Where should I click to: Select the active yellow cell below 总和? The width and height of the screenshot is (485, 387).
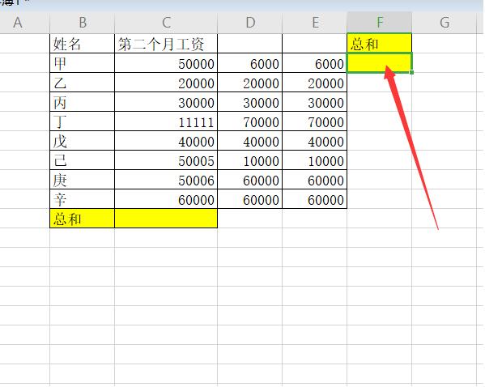click(380, 63)
